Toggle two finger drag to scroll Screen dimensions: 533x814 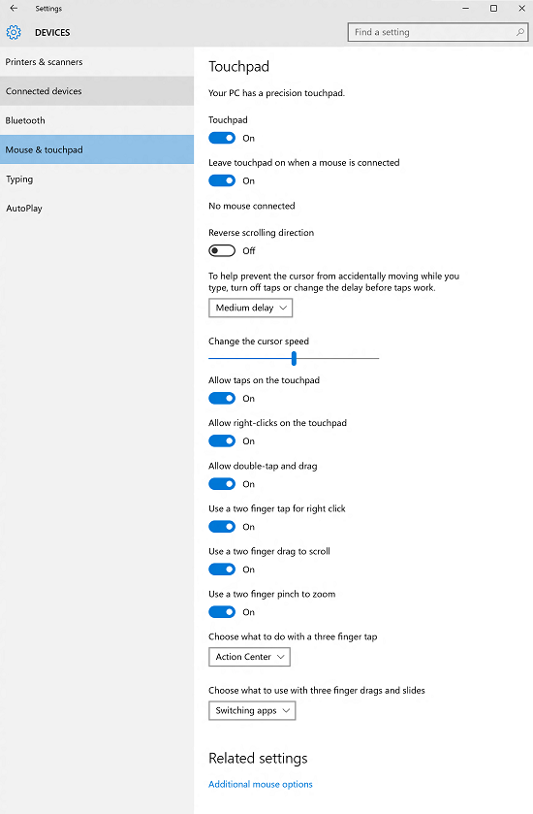(x=222, y=570)
